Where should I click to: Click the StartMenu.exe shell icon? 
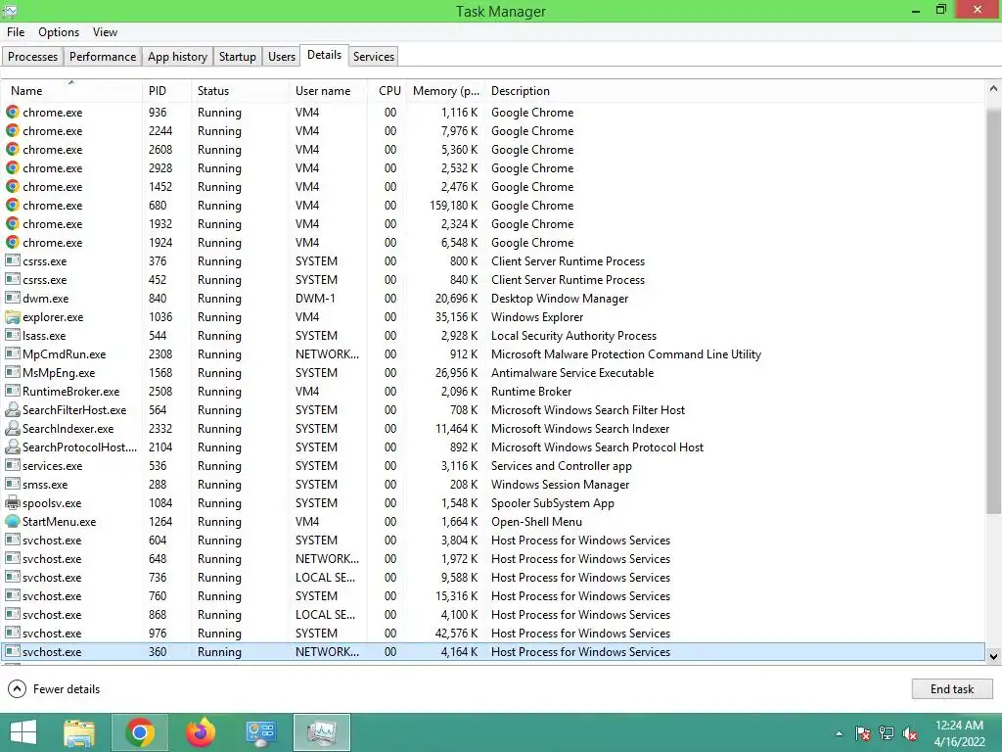click(12, 522)
